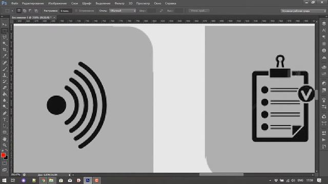Viewport: 328px width, 184px height.
Task: Click the red foreground color swatch
Action: (3, 155)
